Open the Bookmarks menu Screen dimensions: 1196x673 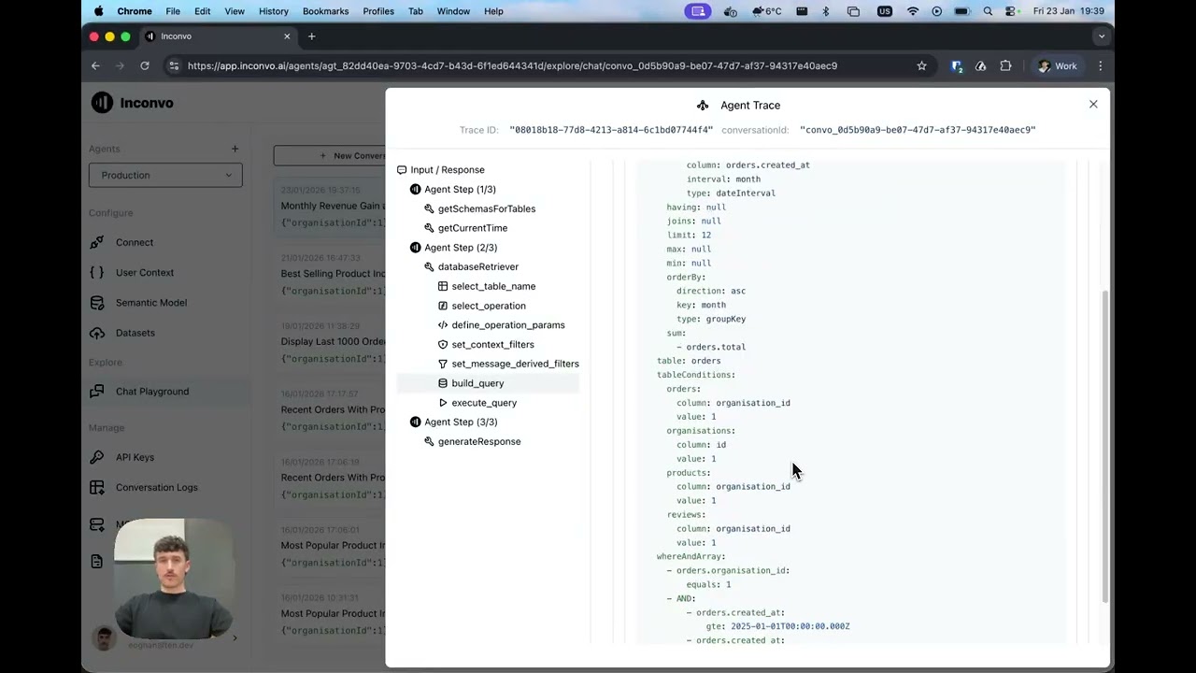pyautogui.click(x=325, y=11)
